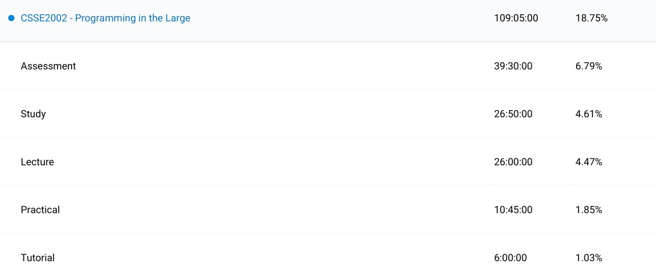Select the Practical task label
The image size is (656, 274).
pos(40,210)
